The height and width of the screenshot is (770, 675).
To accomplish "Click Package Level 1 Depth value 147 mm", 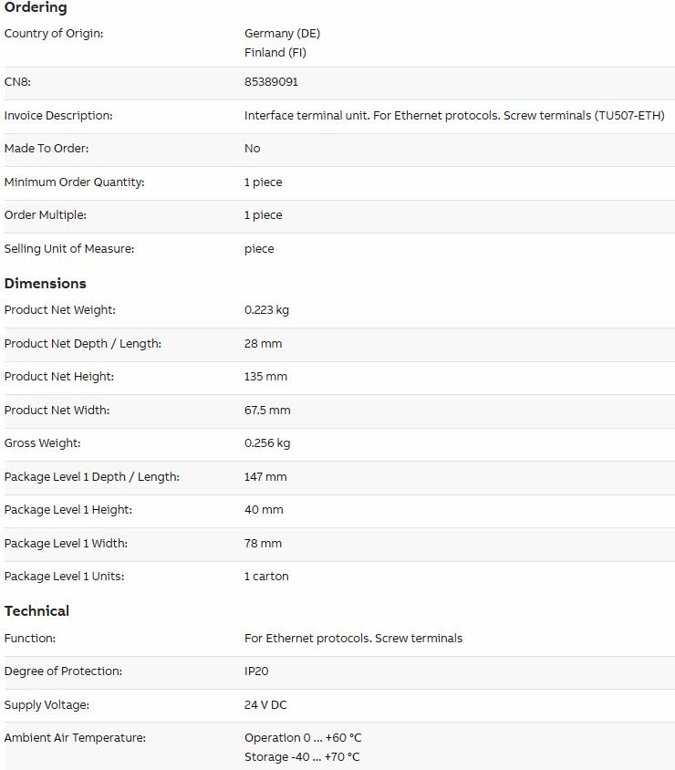I will pyautogui.click(x=265, y=477).
